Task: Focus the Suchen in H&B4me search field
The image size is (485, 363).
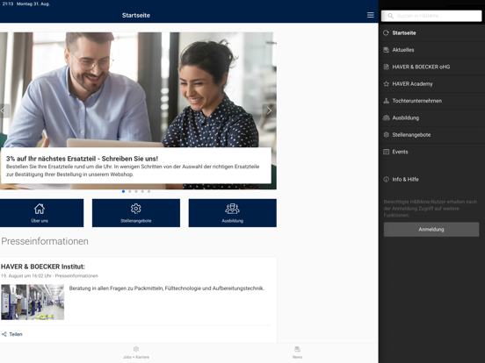Action: point(431,16)
